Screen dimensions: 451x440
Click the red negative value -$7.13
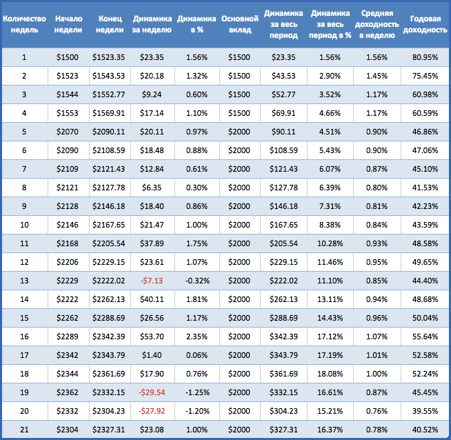tap(152, 281)
